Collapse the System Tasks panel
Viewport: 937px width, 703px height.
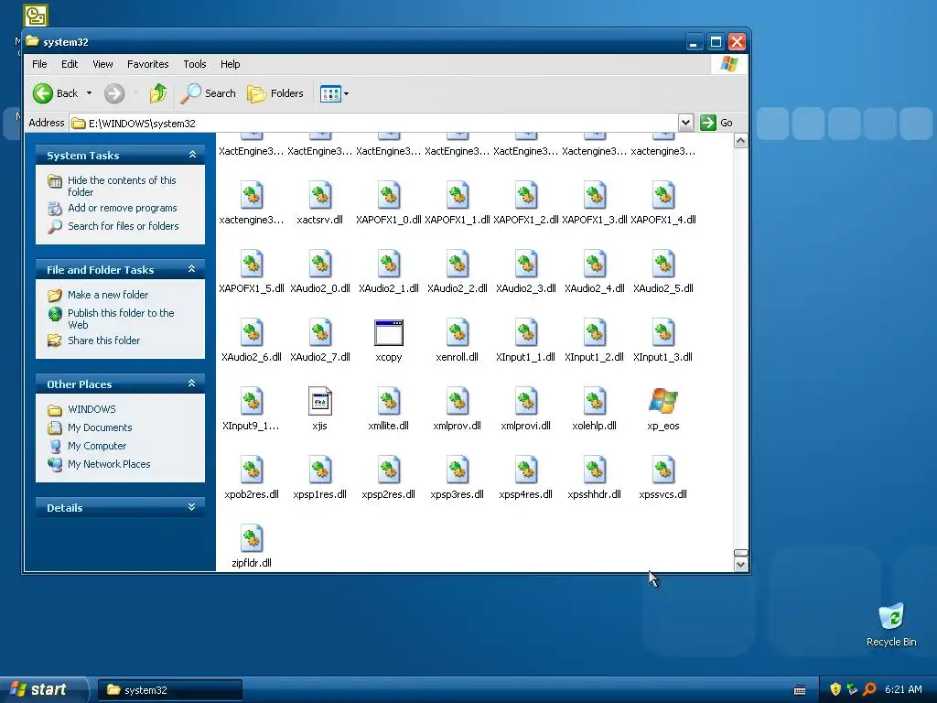(192, 155)
